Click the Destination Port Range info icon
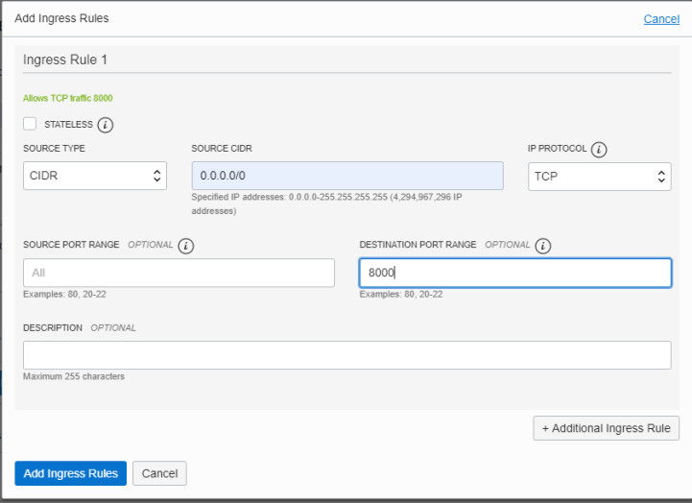This screenshot has width=692, height=503. coord(543,246)
